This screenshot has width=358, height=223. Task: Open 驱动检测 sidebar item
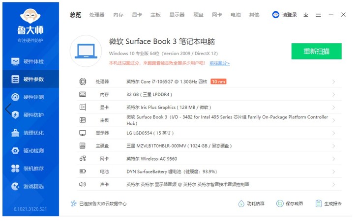coord(30,151)
